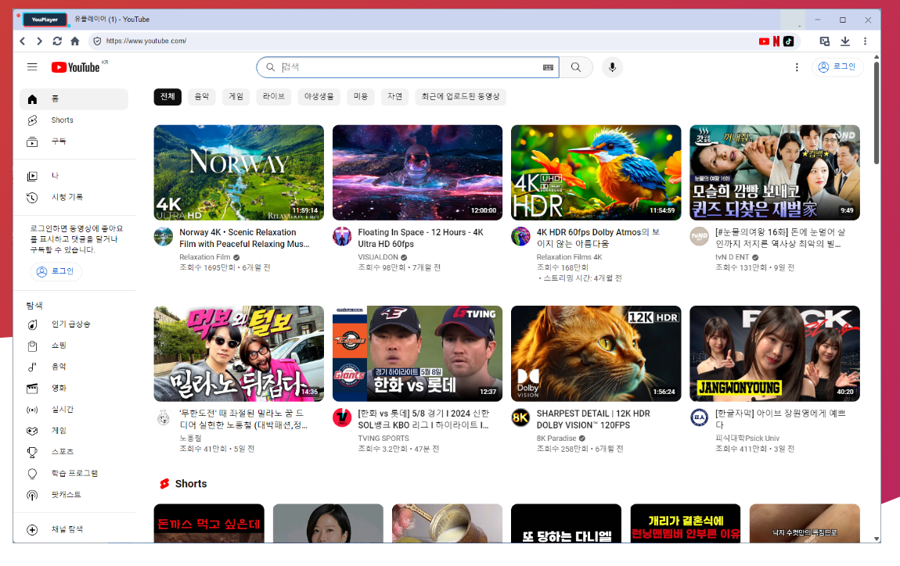Click the 로그인 button at top right

[837, 67]
